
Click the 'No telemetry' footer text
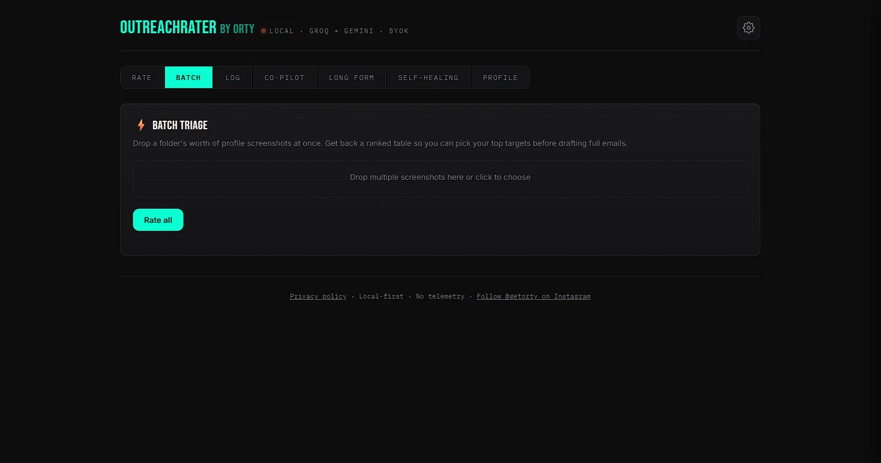tap(440, 296)
